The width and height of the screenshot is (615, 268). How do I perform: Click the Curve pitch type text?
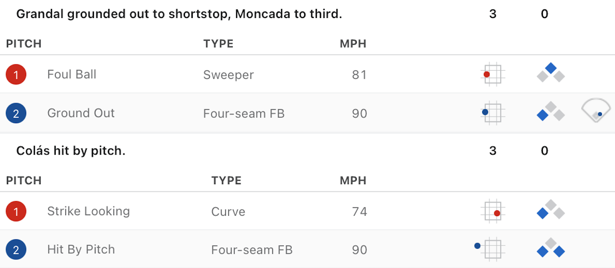[228, 212]
